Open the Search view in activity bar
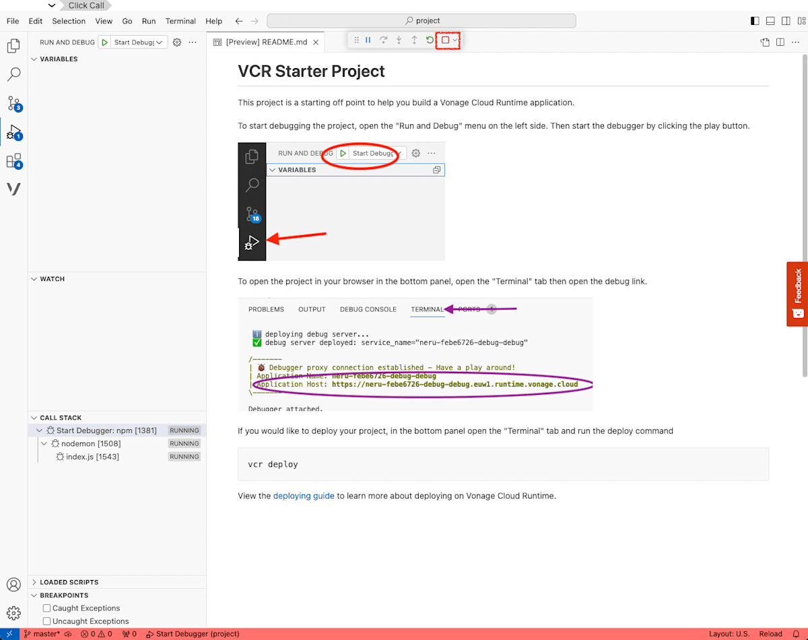 coord(13,75)
